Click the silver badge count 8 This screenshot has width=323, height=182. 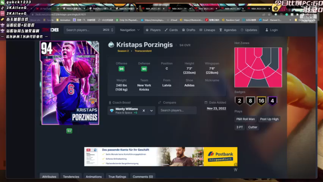250,101
